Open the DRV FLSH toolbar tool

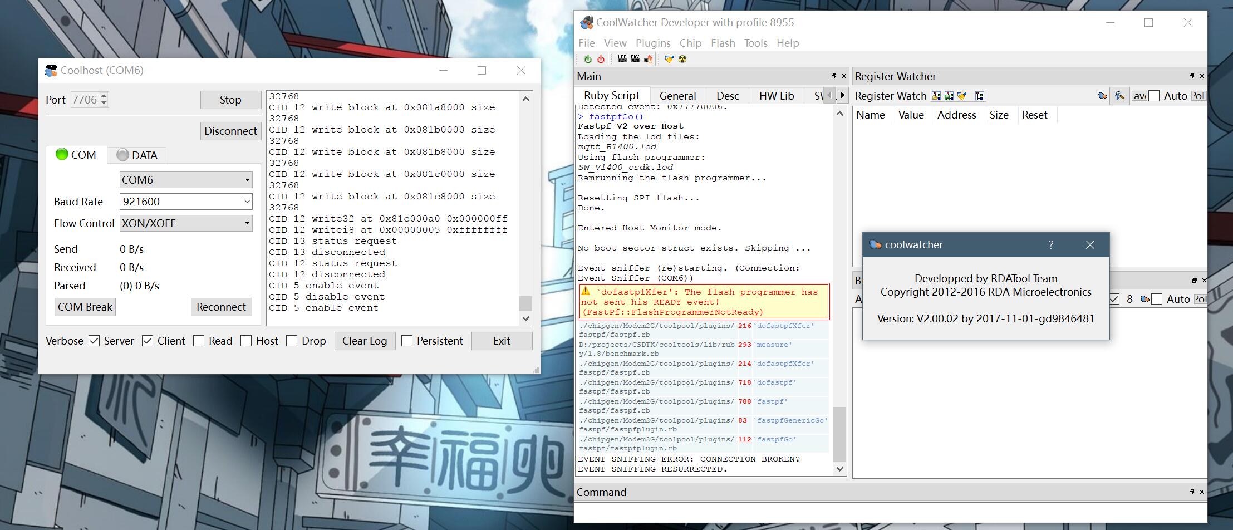tap(635, 58)
